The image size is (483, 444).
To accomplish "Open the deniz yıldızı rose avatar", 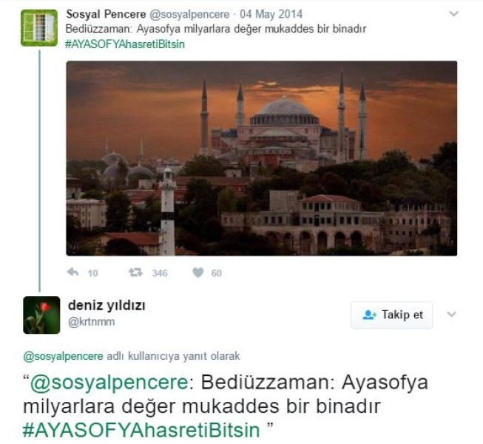I will [41, 315].
